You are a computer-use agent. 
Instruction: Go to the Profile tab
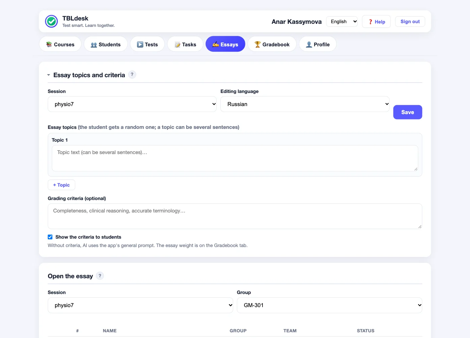click(318, 44)
